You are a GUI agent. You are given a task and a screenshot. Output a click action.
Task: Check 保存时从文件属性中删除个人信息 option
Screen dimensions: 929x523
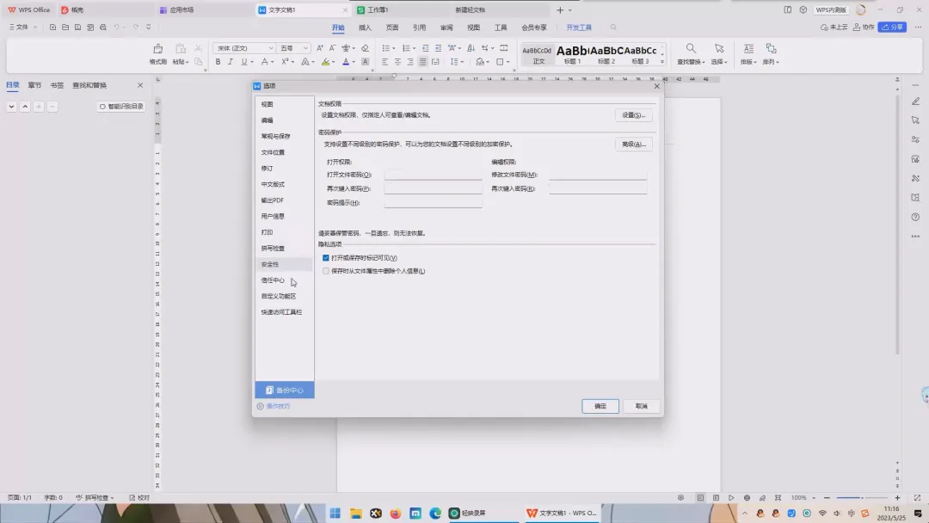click(x=326, y=271)
